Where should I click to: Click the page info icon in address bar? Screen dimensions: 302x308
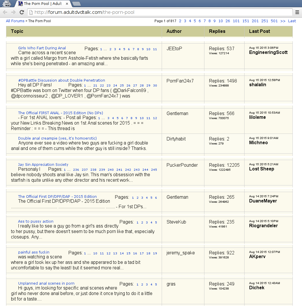click(x=31, y=12)
